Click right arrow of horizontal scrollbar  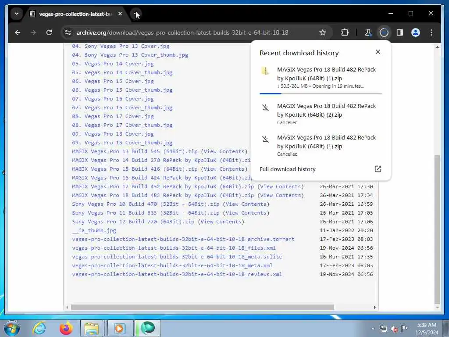(374, 307)
